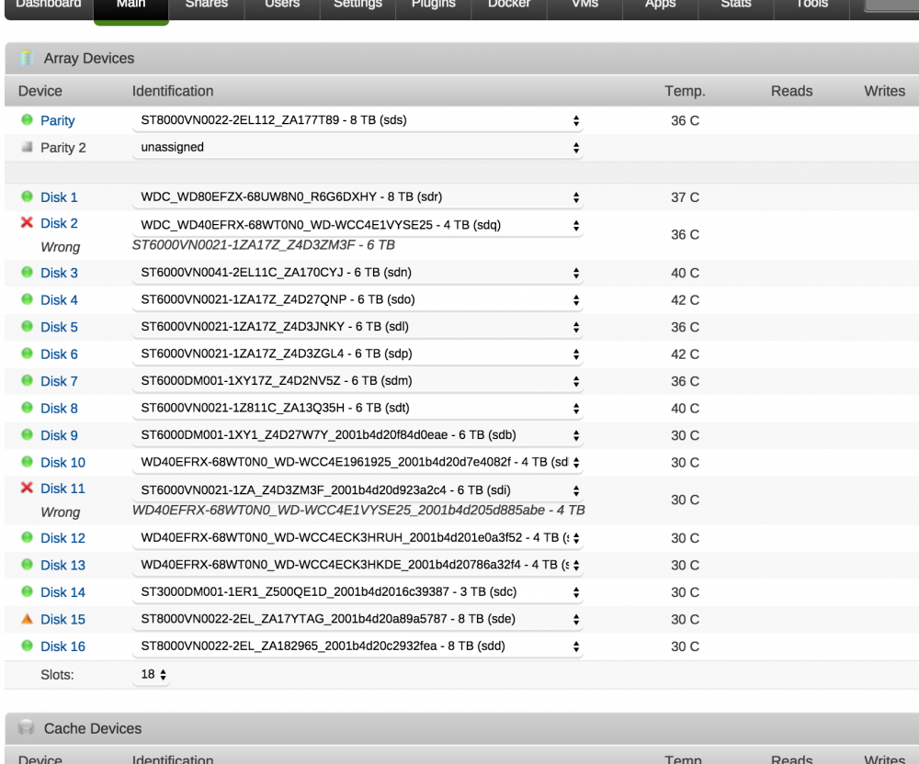The image size is (919, 764).
Task: Open the Disk 16 link
Action: 62,646
